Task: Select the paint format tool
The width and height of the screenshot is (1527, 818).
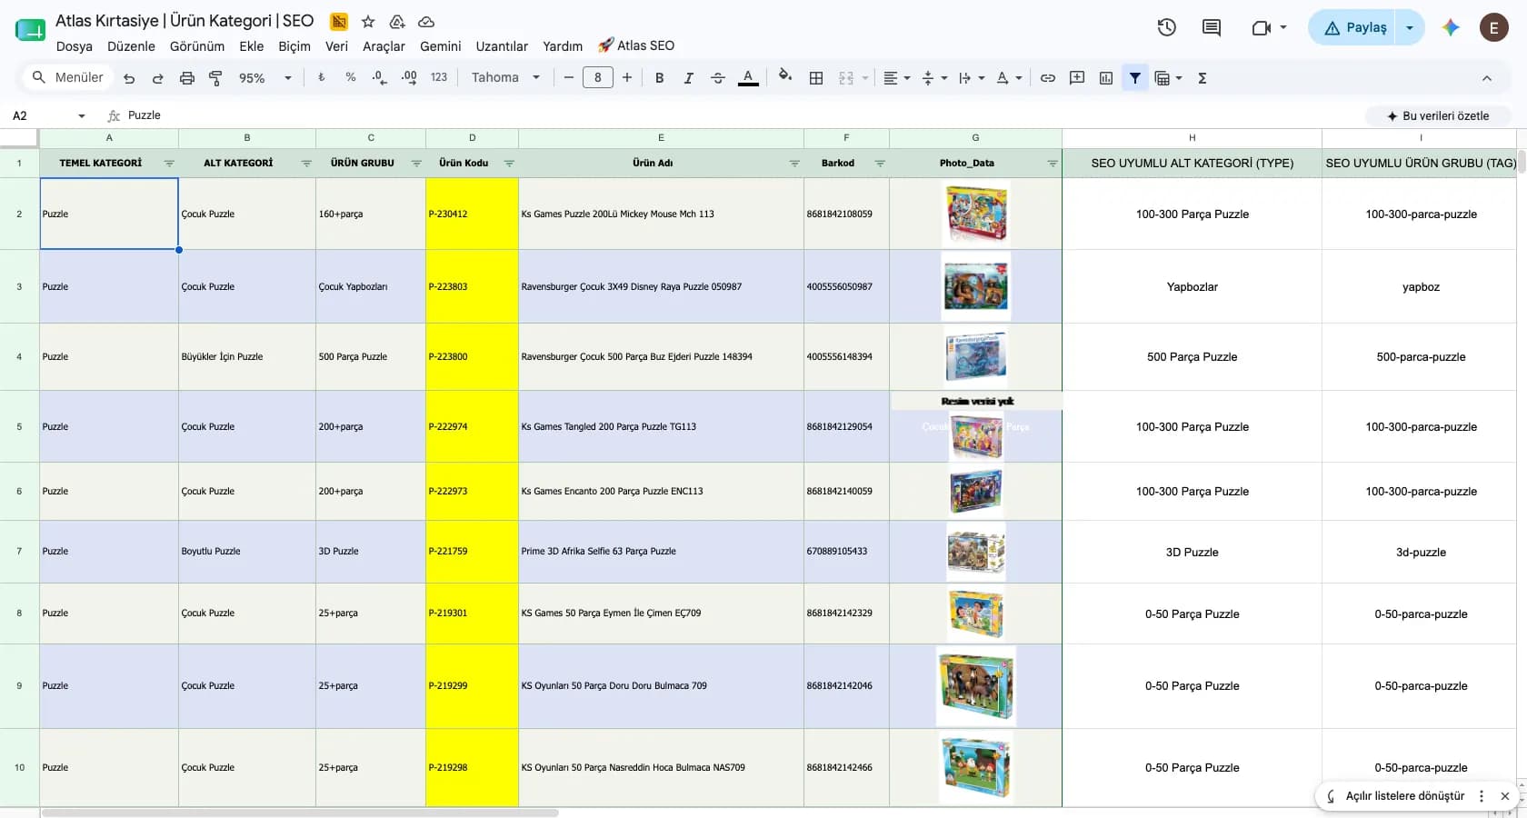Action: [x=215, y=78]
